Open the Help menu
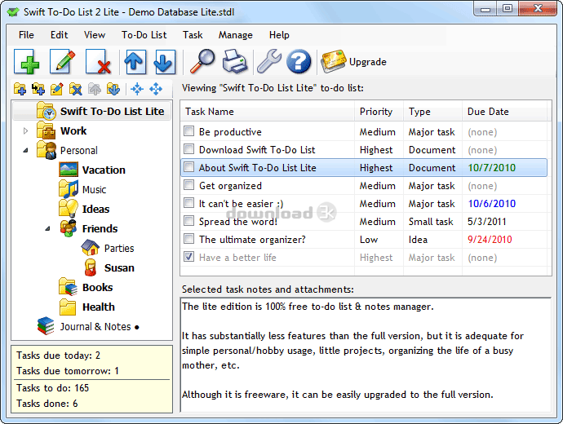Viewport: 563px width, 424px height. click(279, 35)
